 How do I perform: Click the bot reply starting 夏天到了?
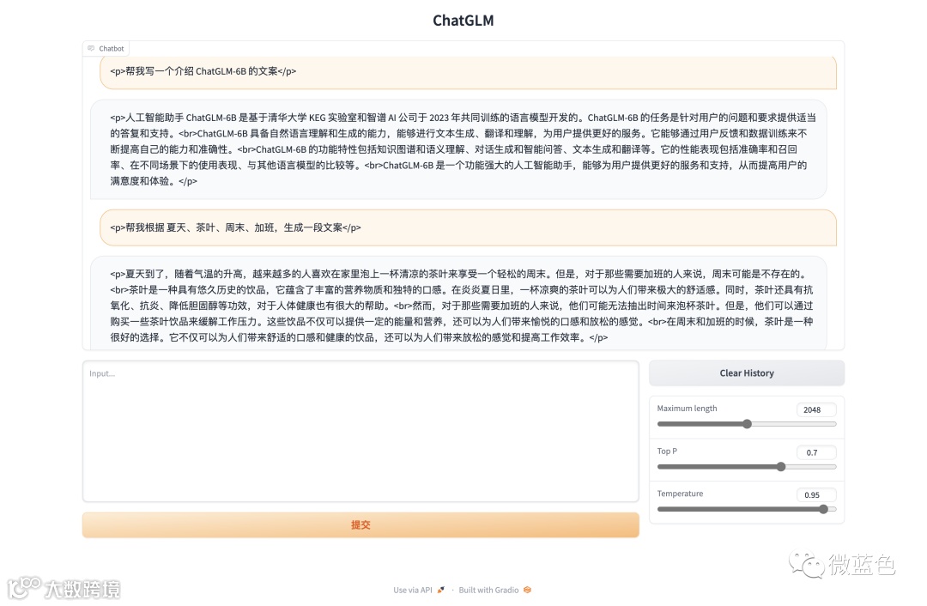(x=458, y=305)
